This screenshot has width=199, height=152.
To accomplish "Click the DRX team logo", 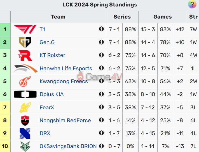I will coord(25,133).
